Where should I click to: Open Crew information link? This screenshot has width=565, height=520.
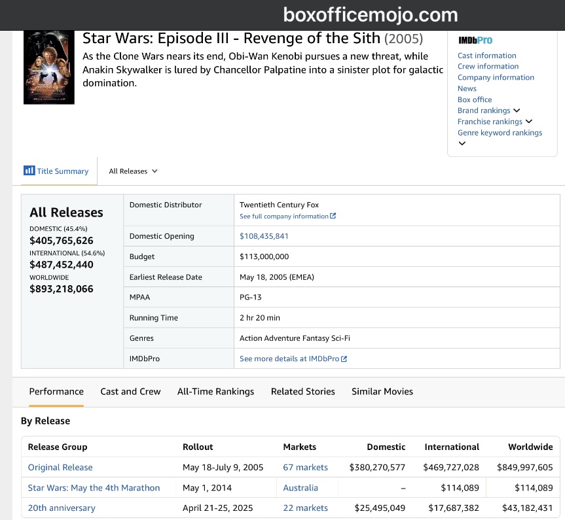pos(488,66)
